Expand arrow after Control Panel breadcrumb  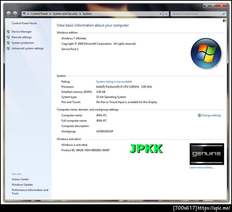(50, 14)
